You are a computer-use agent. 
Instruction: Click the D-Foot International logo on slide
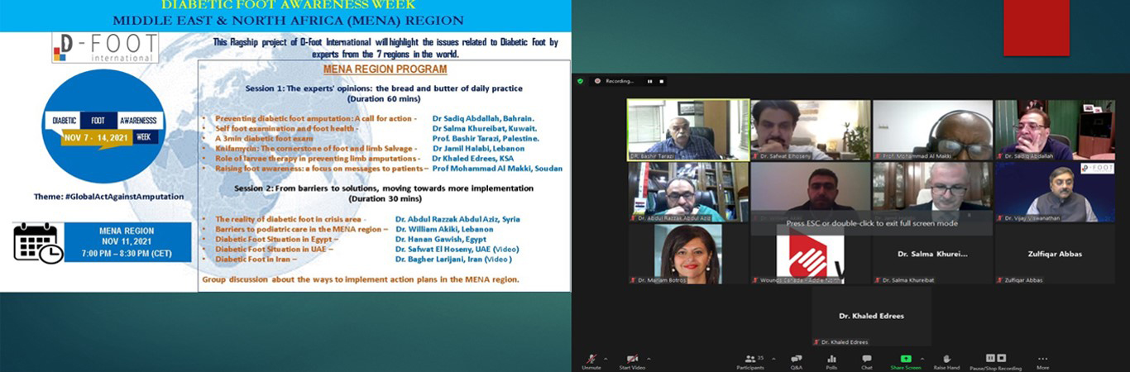(x=104, y=48)
